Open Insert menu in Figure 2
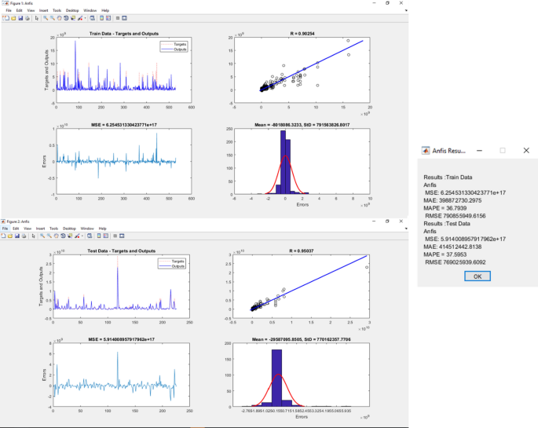This screenshot has height=428, width=538. point(41,229)
